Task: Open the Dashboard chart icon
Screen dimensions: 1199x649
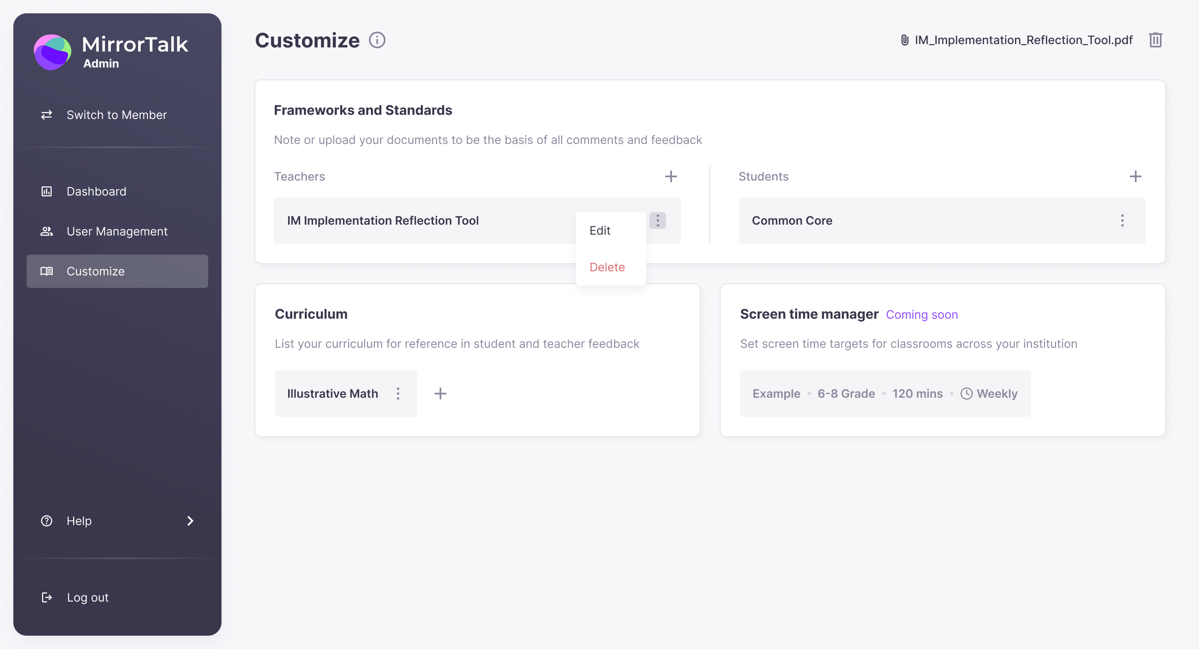Action: [x=47, y=191]
